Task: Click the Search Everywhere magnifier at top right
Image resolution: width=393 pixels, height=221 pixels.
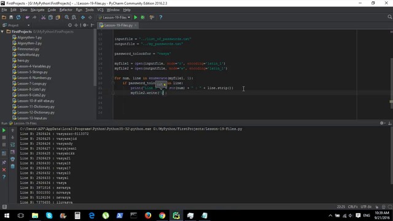Action: [x=389, y=17]
